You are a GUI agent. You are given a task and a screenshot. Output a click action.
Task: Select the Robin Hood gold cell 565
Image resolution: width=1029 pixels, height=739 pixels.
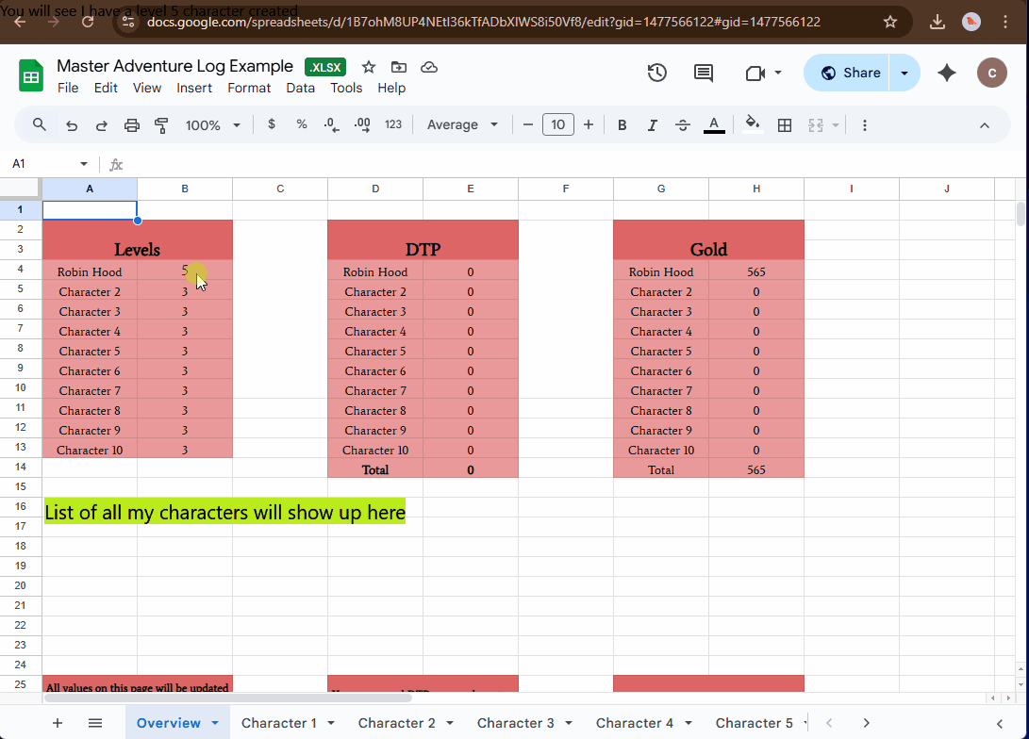click(756, 271)
